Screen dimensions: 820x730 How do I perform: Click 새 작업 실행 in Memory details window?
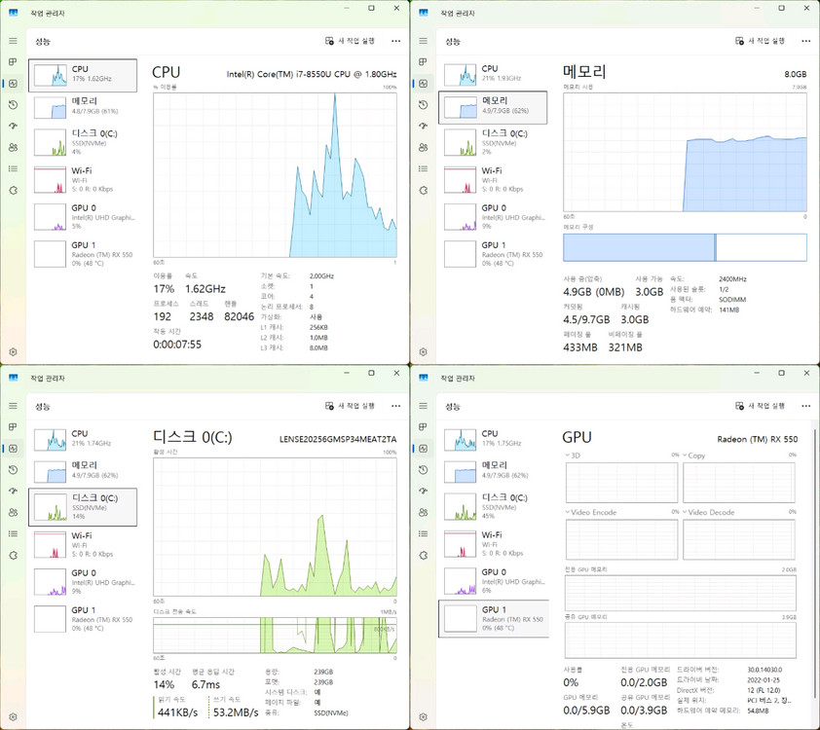[760, 41]
